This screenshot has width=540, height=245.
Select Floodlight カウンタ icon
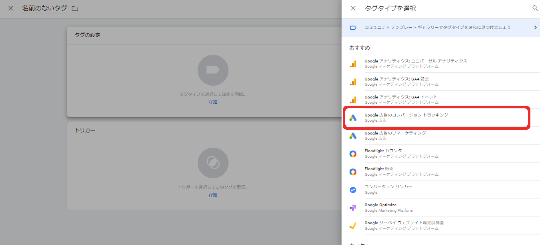coord(353,154)
